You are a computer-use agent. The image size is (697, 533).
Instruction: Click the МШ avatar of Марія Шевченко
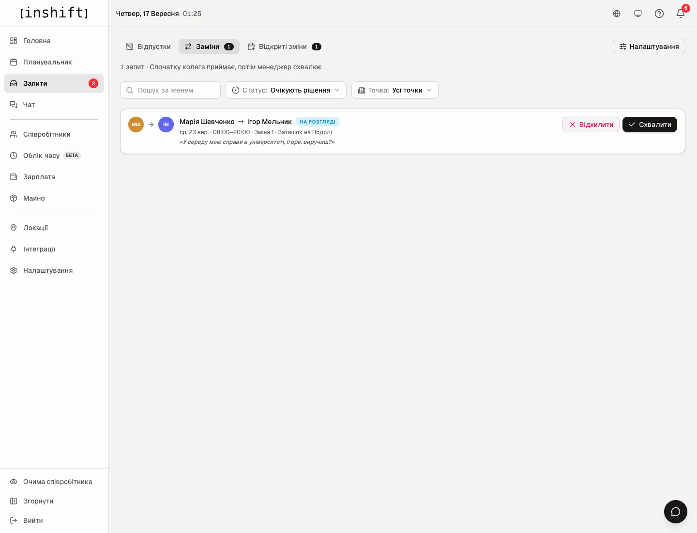(x=136, y=125)
